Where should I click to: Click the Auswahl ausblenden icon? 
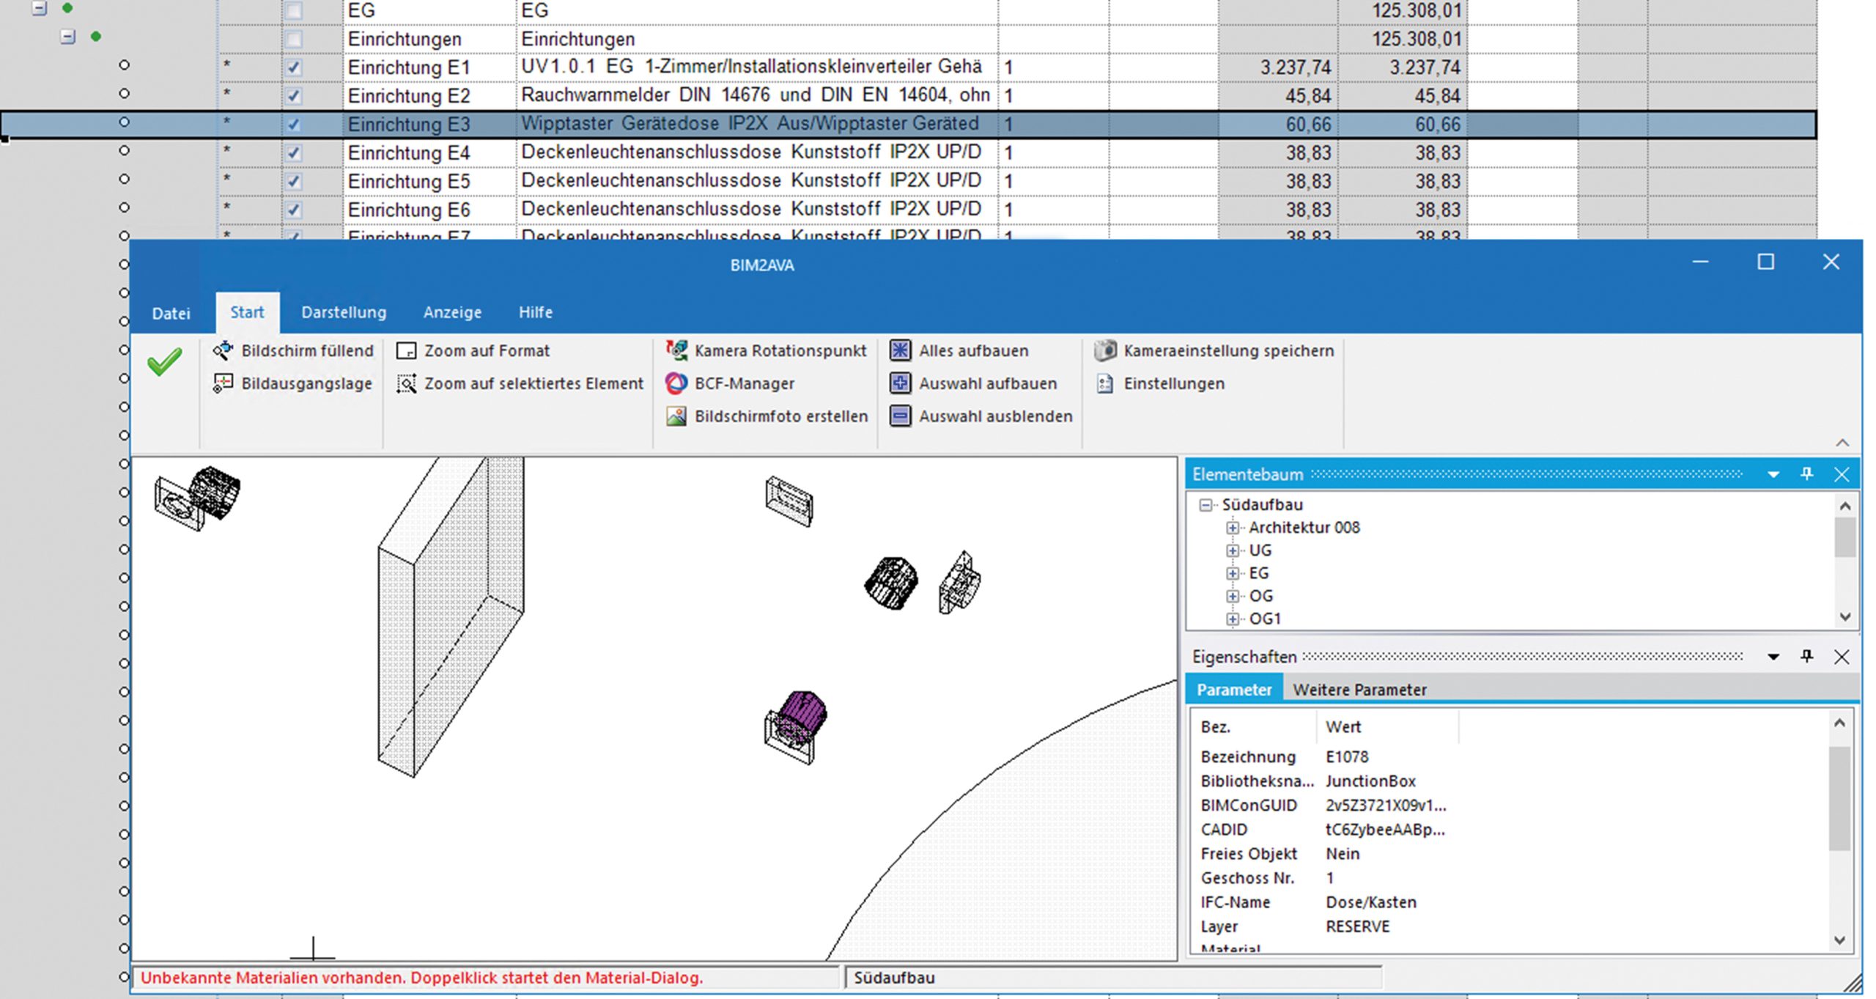(x=900, y=416)
